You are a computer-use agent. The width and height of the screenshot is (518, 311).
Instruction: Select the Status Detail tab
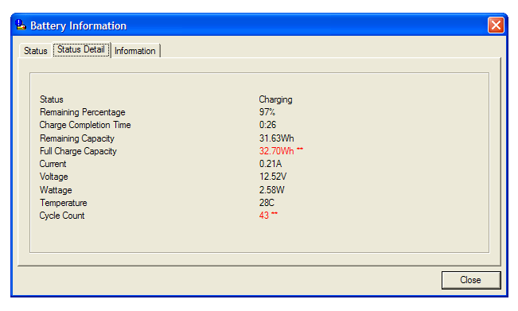81,49
